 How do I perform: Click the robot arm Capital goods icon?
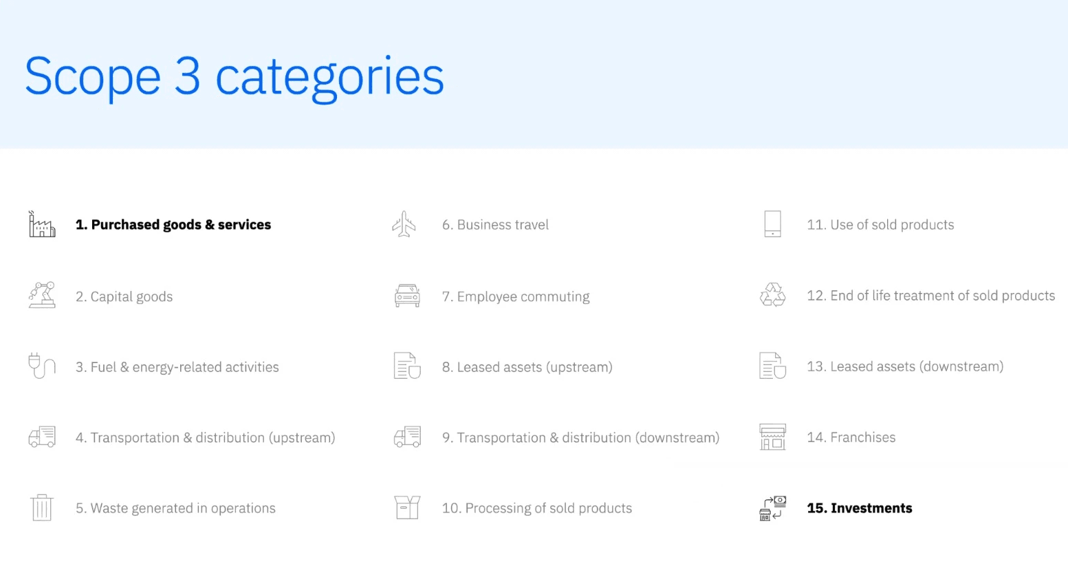pyautogui.click(x=42, y=295)
